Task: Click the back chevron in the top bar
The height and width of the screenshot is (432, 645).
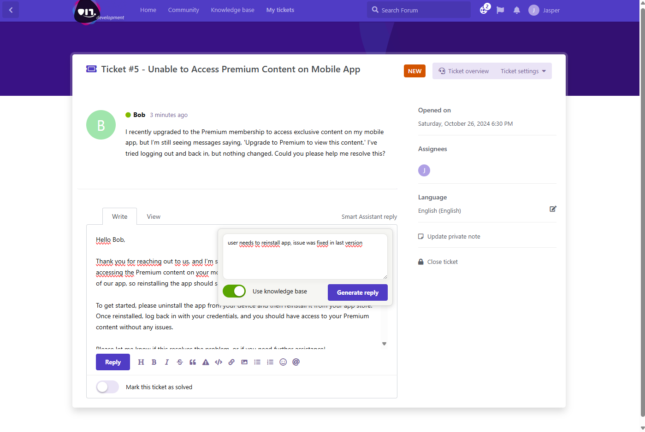Action: pos(11,10)
